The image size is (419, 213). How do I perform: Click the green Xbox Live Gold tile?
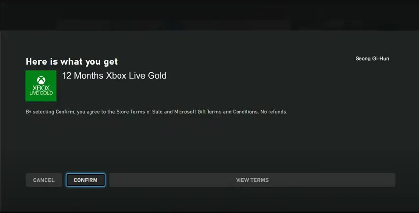[41, 86]
